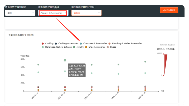Screen dimensions: 189x106
Task: Click the large Jewelry bubble on 2020-02-24
Action: [65, 60]
